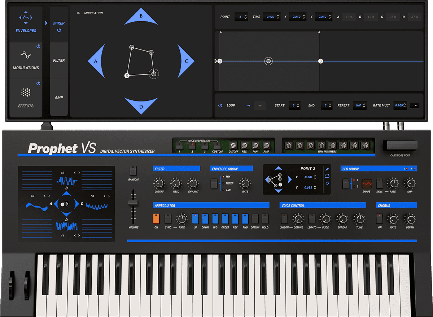The image size is (433, 317).
Task: Click the large B oscillator arrow
Action: pyautogui.click(x=141, y=17)
